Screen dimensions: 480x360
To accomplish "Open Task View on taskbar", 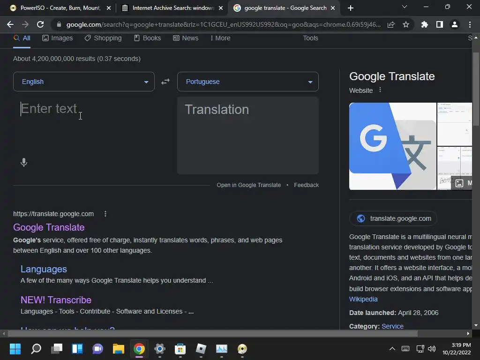I will tap(57, 349).
